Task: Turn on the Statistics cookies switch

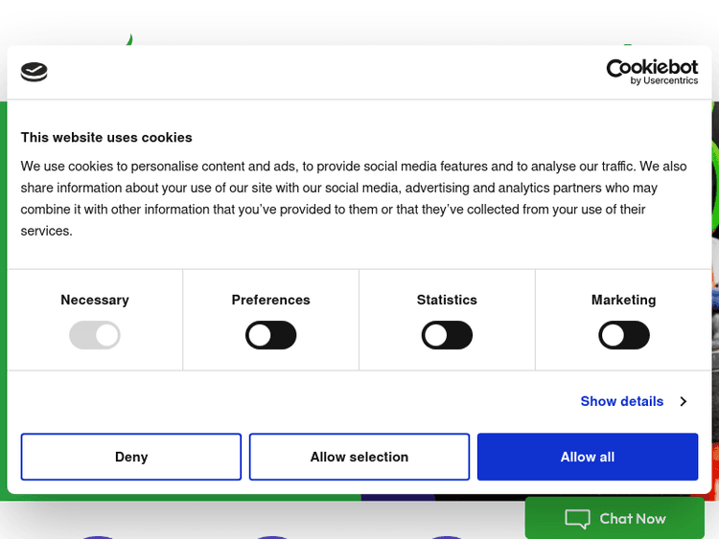Action: click(x=447, y=335)
